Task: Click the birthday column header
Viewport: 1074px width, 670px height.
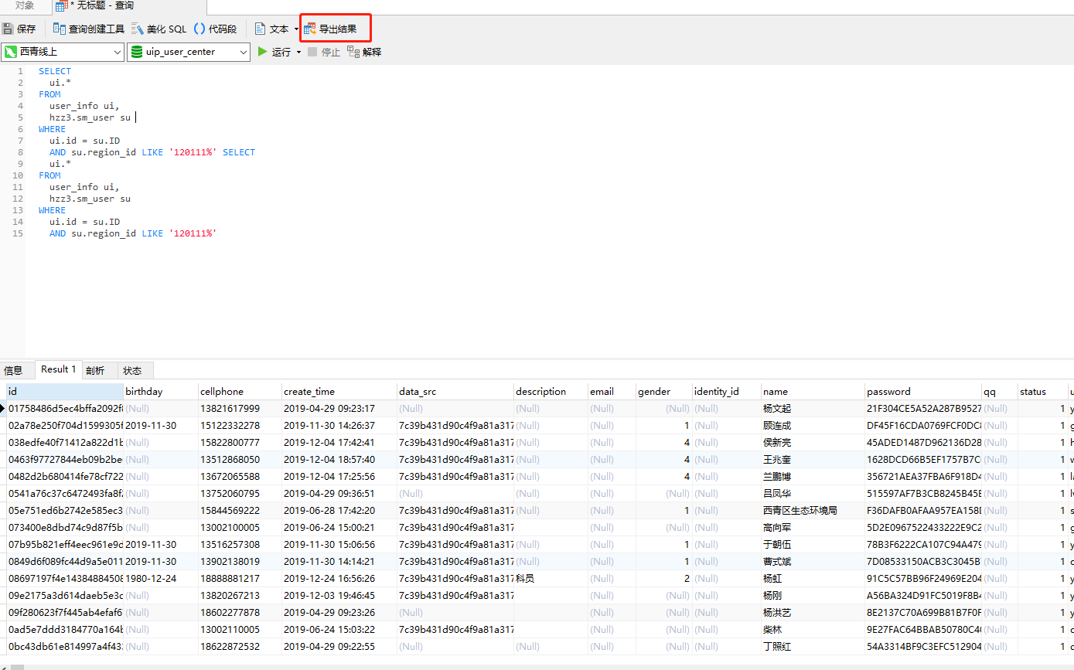Action: click(x=161, y=392)
